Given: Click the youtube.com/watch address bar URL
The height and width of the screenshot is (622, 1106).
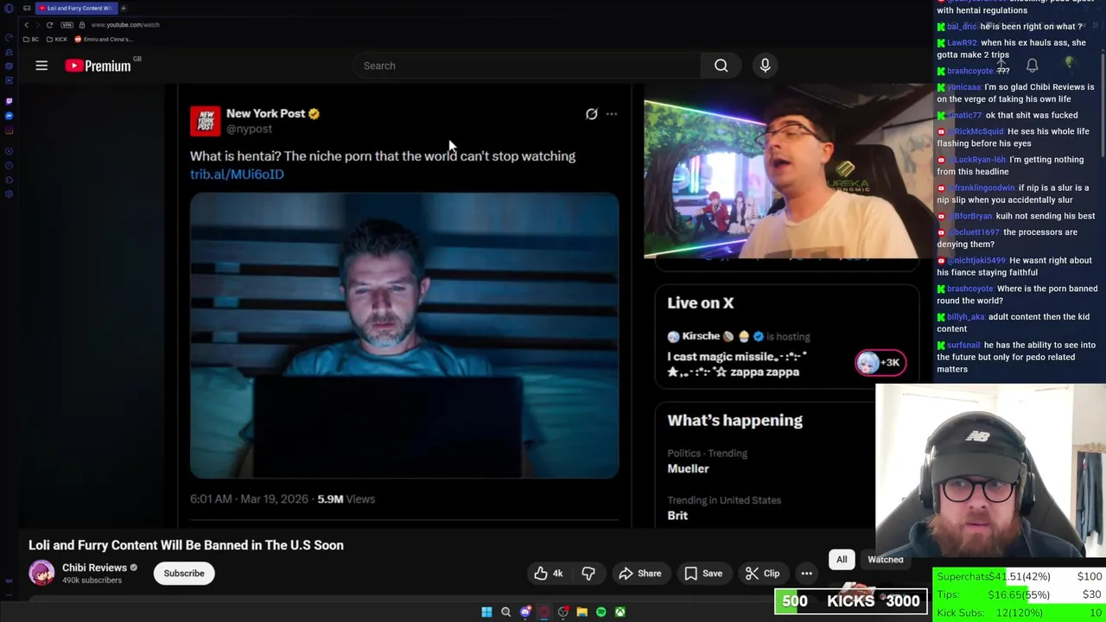Looking at the screenshot, I should (125, 25).
